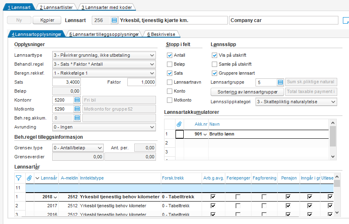The width and height of the screenshot is (349, 224).
Task: Toggle the Gruppere lønnsart checkbox
Action: (x=215, y=73)
